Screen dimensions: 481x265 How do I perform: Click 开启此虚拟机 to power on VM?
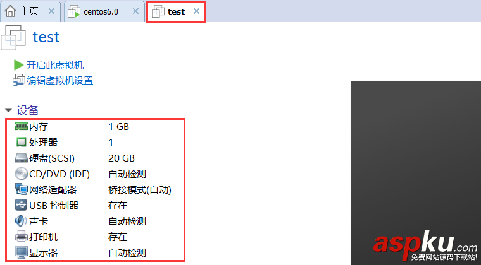[x=55, y=65]
